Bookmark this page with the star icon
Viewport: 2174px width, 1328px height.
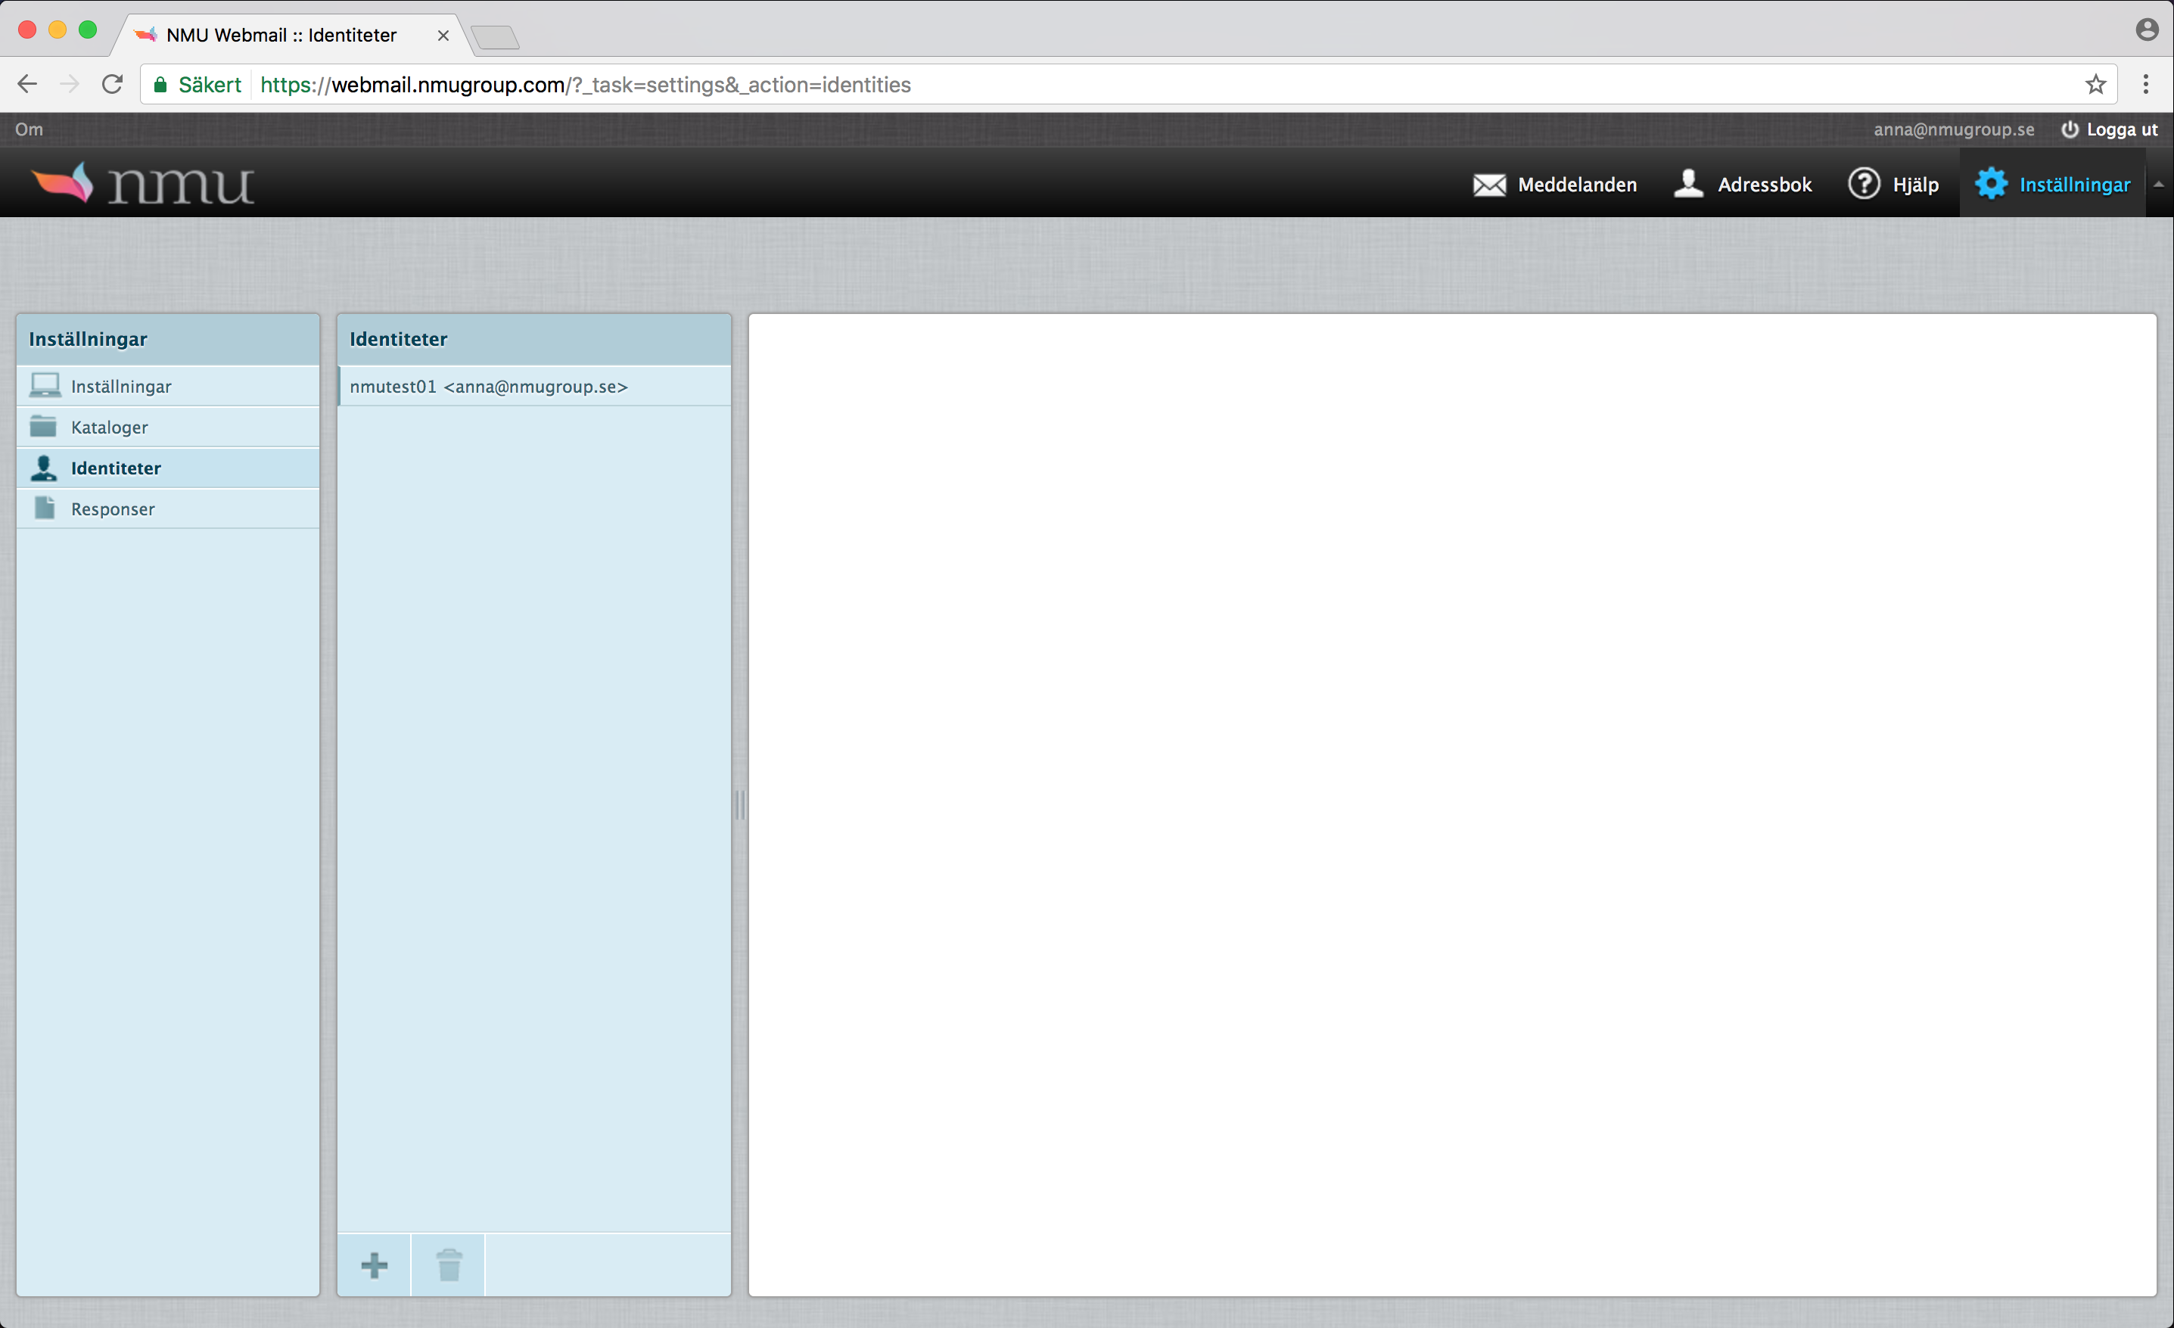coord(2095,85)
